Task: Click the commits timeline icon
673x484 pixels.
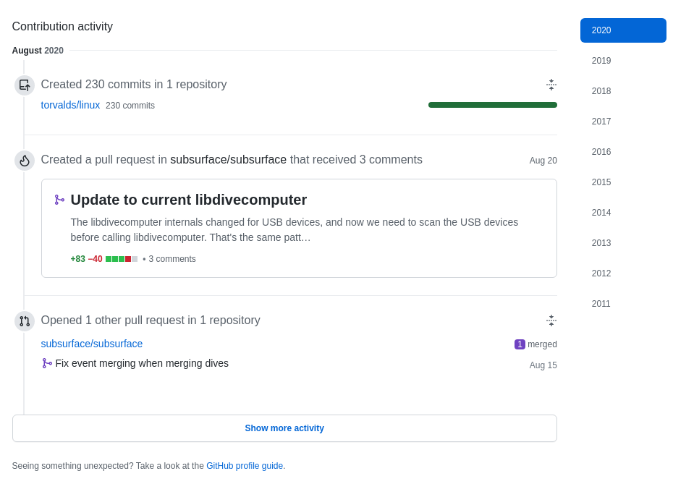Action: coord(25,85)
